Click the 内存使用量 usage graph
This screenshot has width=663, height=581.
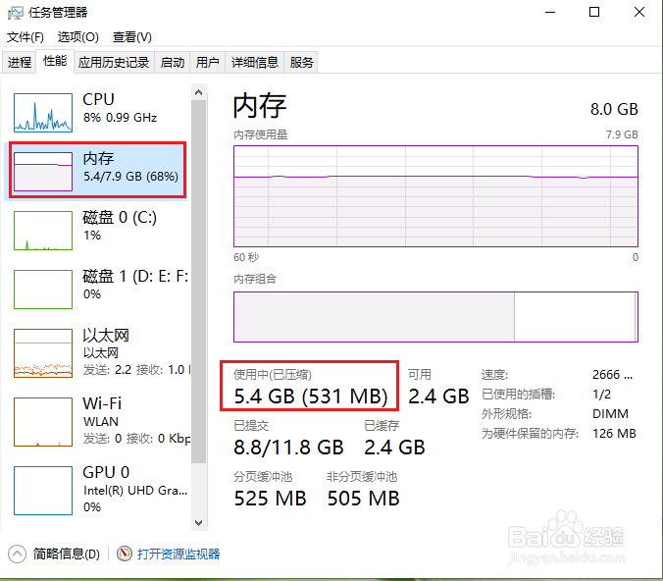435,196
